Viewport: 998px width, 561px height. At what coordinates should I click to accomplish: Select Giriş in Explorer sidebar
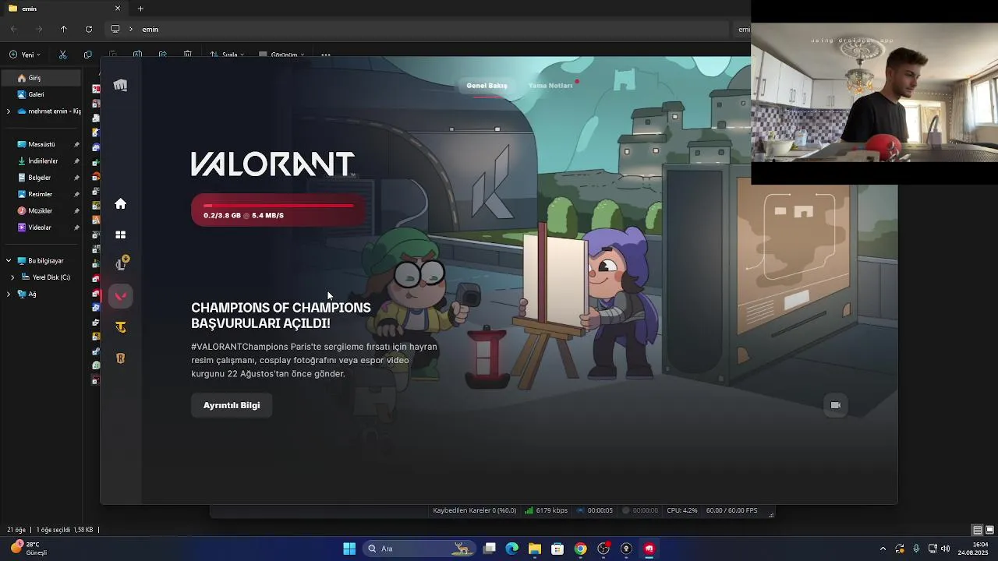tap(41, 78)
